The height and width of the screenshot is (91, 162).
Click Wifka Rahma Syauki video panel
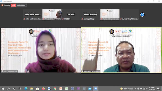(x=41, y=50)
